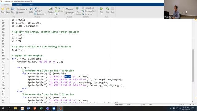Image resolution: width=197 pixels, height=111 pixels.
Task: Click the Compare files button
Action: 21,10
